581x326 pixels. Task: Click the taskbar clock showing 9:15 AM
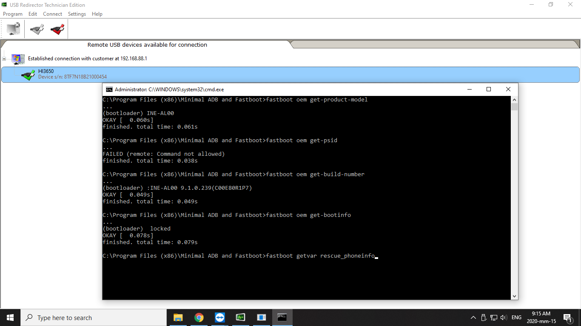click(x=541, y=318)
